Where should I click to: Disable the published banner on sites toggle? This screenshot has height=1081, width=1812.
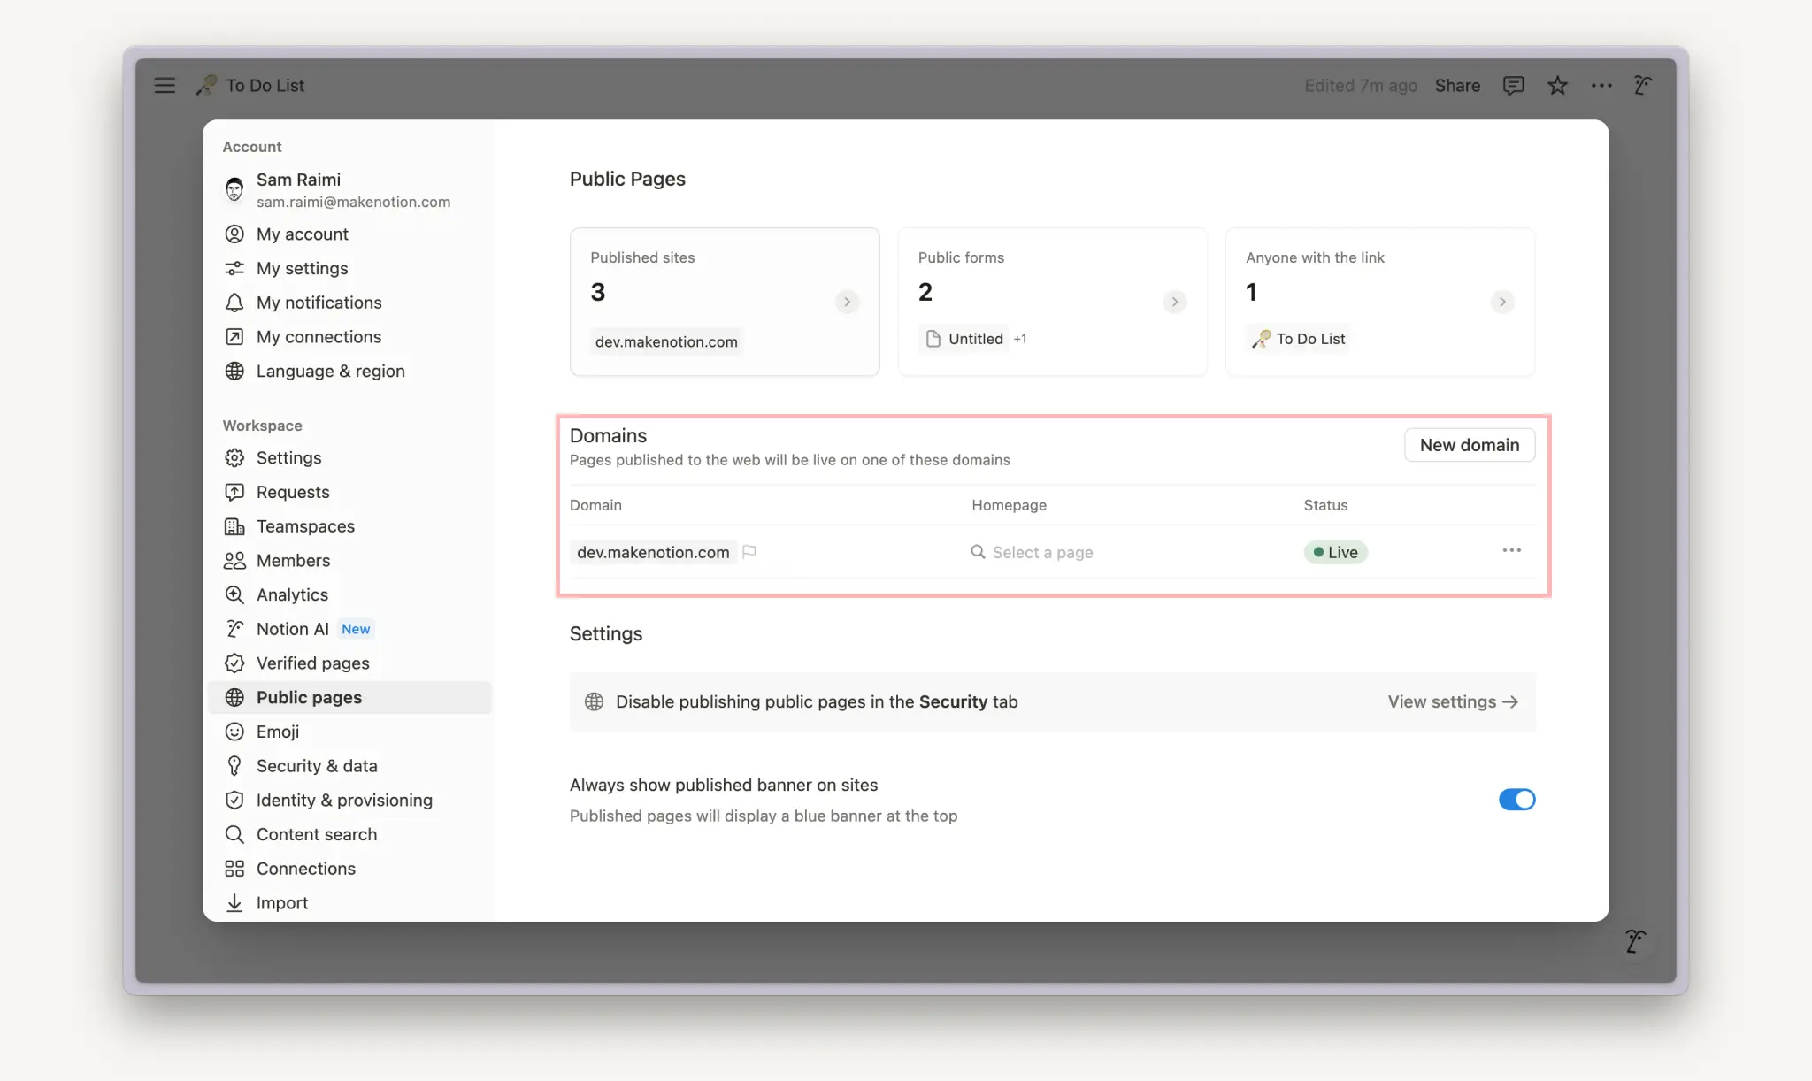(x=1516, y=799)
